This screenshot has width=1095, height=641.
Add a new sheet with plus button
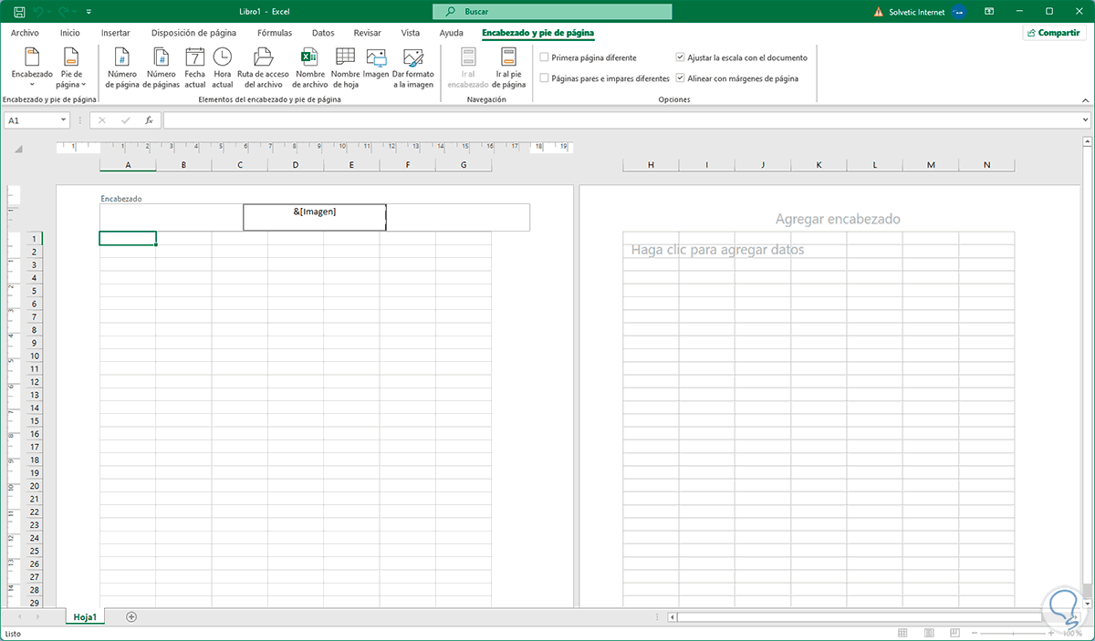[x=131, y=617]
